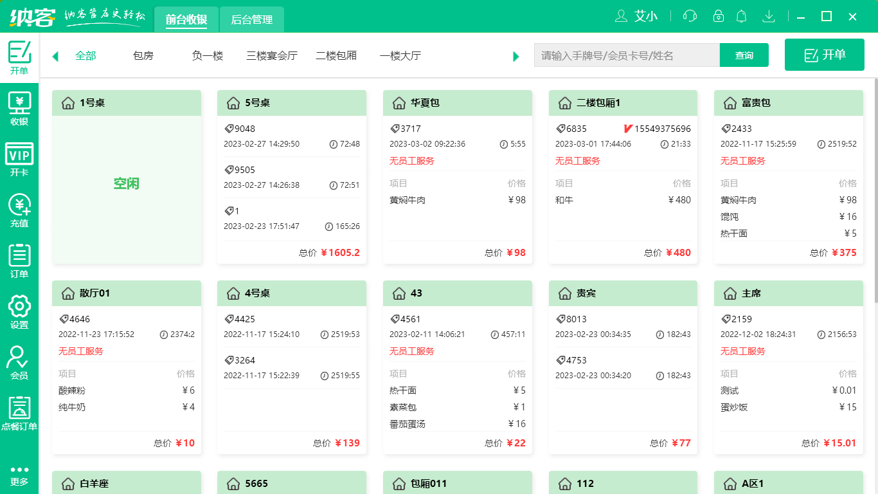Click the green 开单 button
This screenshot has height=494, width=878.
(824, 55)
